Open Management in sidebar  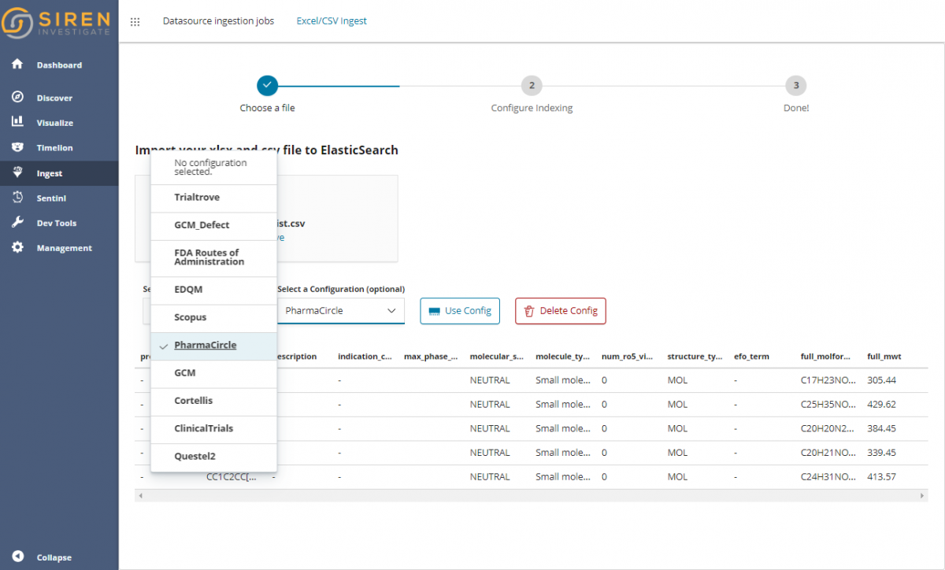65,248
